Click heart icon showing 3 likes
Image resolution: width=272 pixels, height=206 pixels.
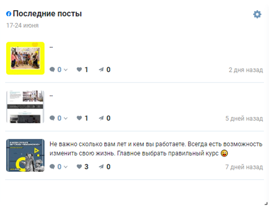[79, 167]
